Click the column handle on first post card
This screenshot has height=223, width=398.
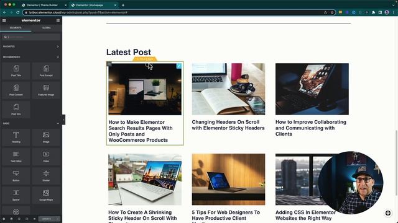click(109, 64)
